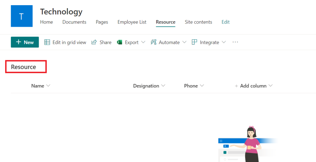Click the Automate button label

point(169,42)
